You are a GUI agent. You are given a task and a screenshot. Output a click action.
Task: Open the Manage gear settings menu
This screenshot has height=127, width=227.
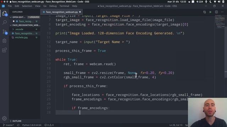coord(4,119)
